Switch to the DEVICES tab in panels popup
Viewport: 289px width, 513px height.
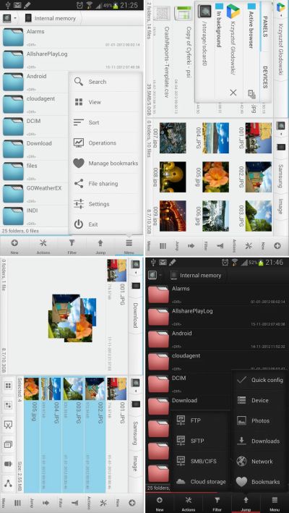265,77
